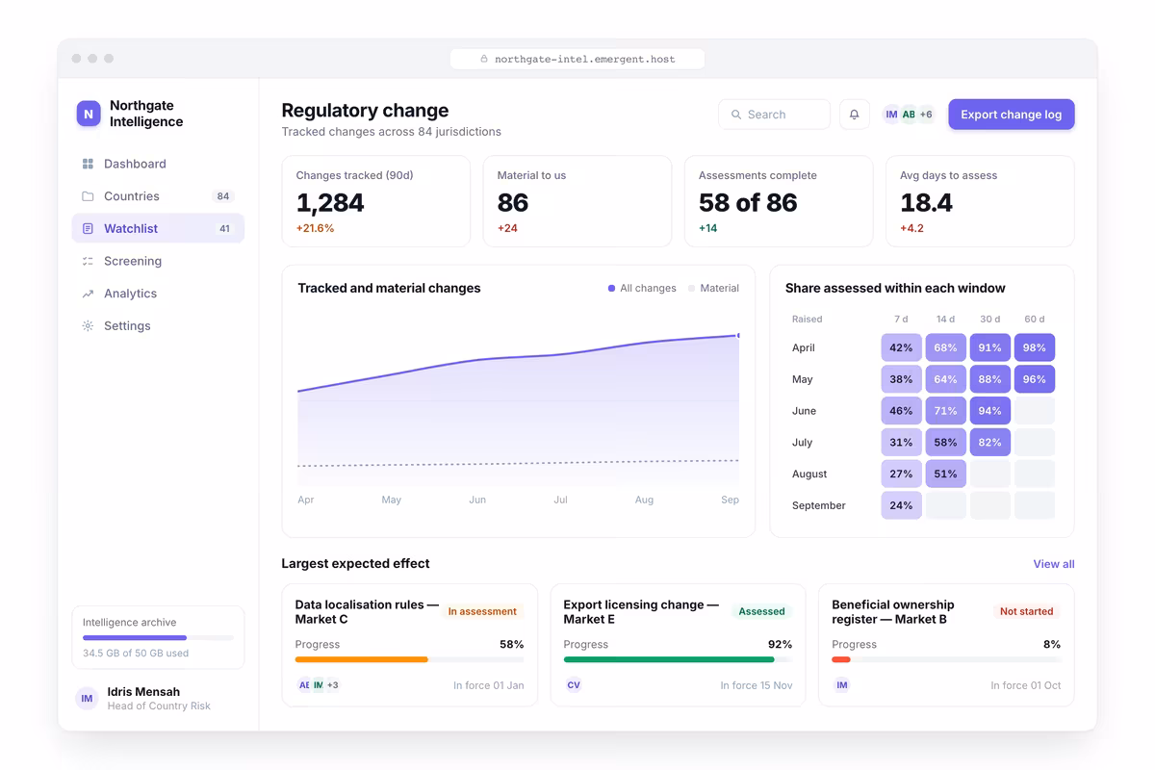
Task: Click the In assessment status badge
Action: [482, 612]
